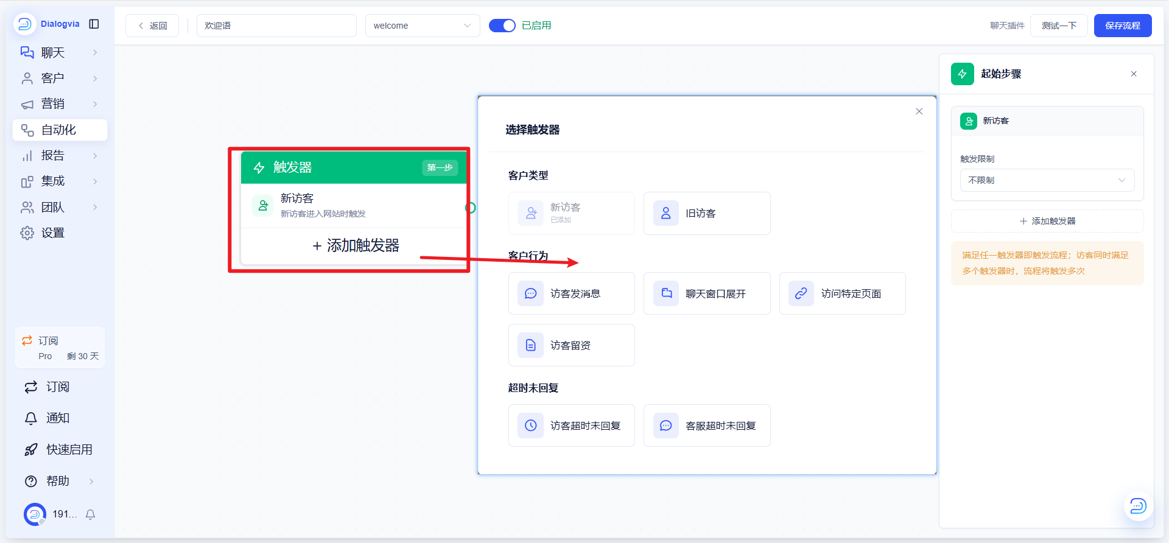Open the 设置 menu item
The image size is (1169, 543).
pos(60,233)
